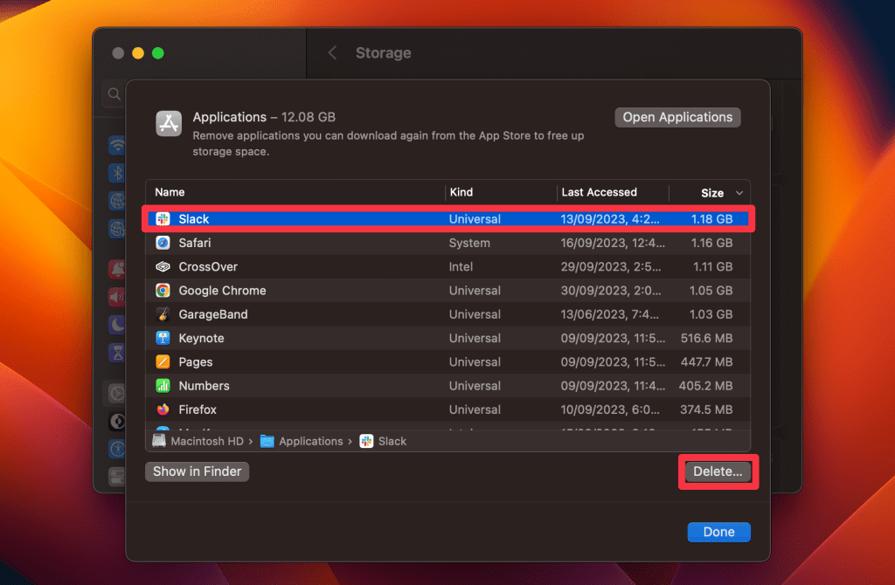This screenshot has height=585, width=895.
Task: Click the Safari compass icon
Action: pyautogui.click(x=163, y=243)
